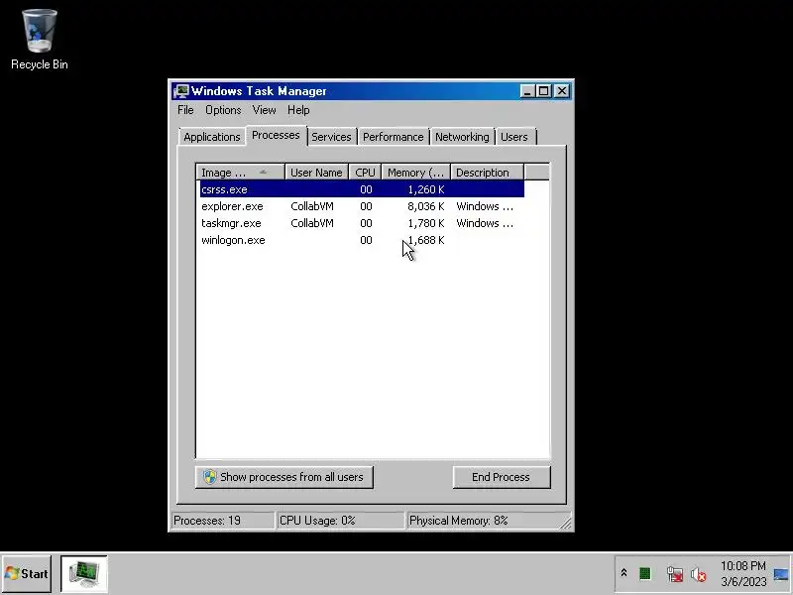Click Show Desktop tray icon
The height and width of the screenshot is (595, 793).
coord(781,574)
